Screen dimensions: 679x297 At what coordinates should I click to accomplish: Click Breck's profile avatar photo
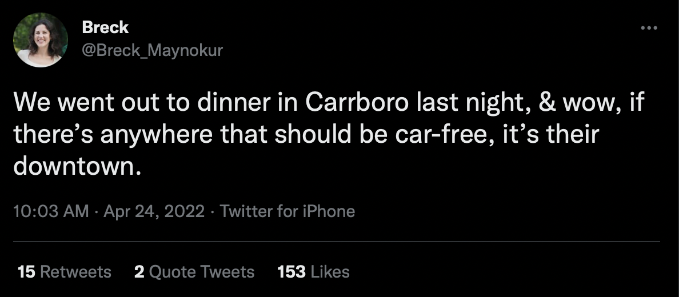41,40
